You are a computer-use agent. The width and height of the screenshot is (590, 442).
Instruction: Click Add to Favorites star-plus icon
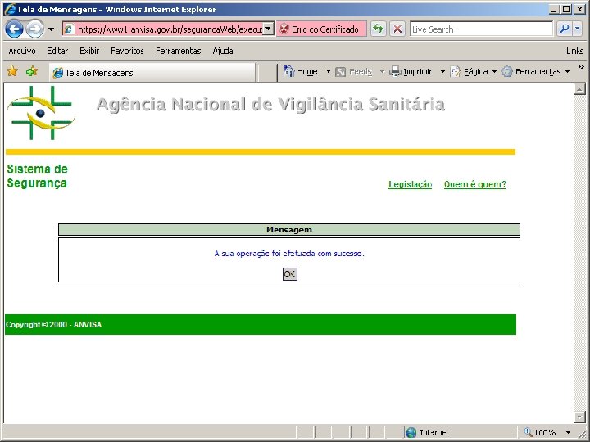click(32, 71)
